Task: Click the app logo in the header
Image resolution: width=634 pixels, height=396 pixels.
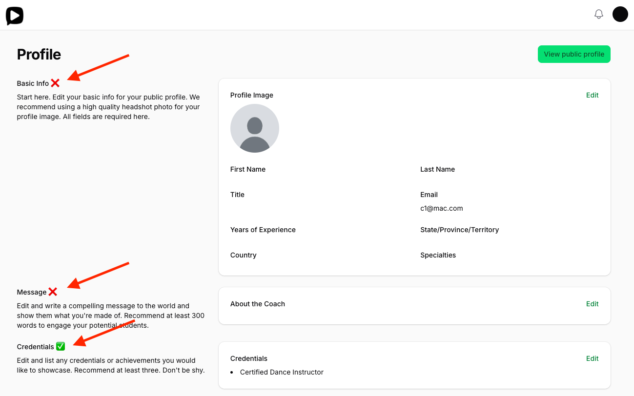Action: [x=15, y=16]
